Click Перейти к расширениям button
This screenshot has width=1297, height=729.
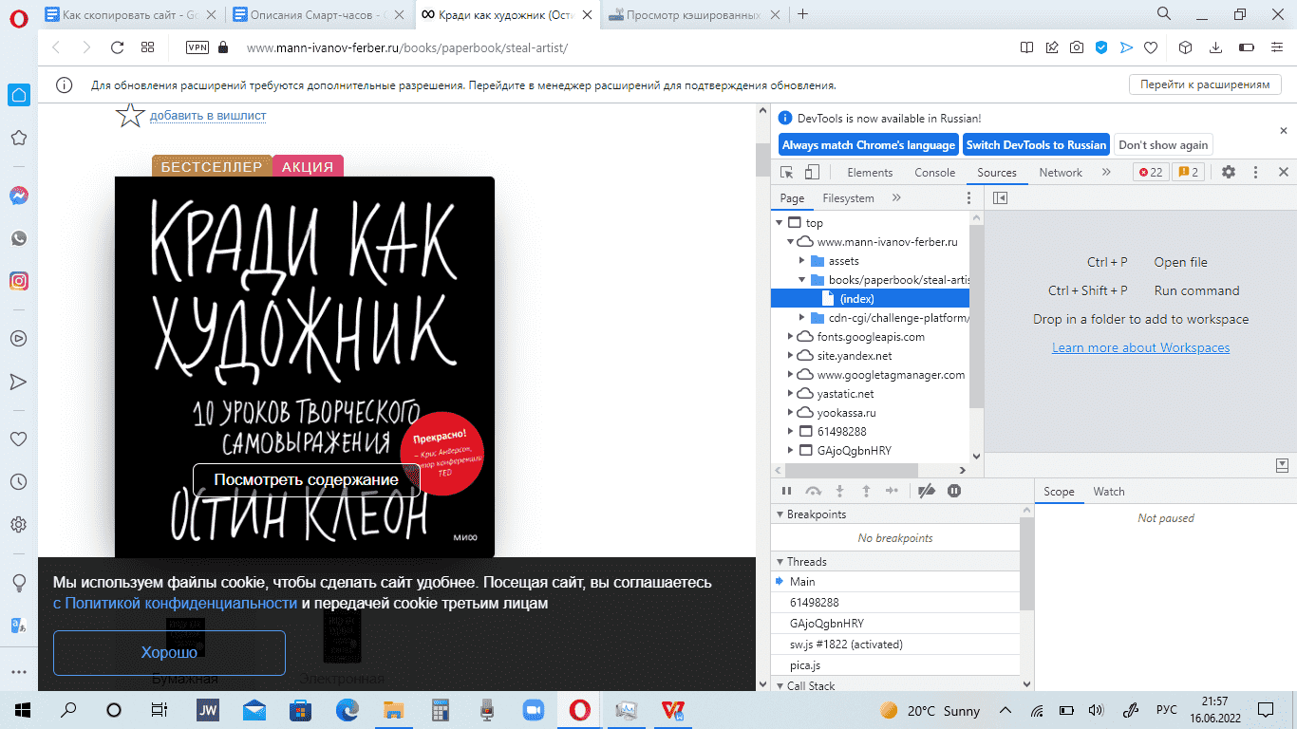(x=1205, y=84)
